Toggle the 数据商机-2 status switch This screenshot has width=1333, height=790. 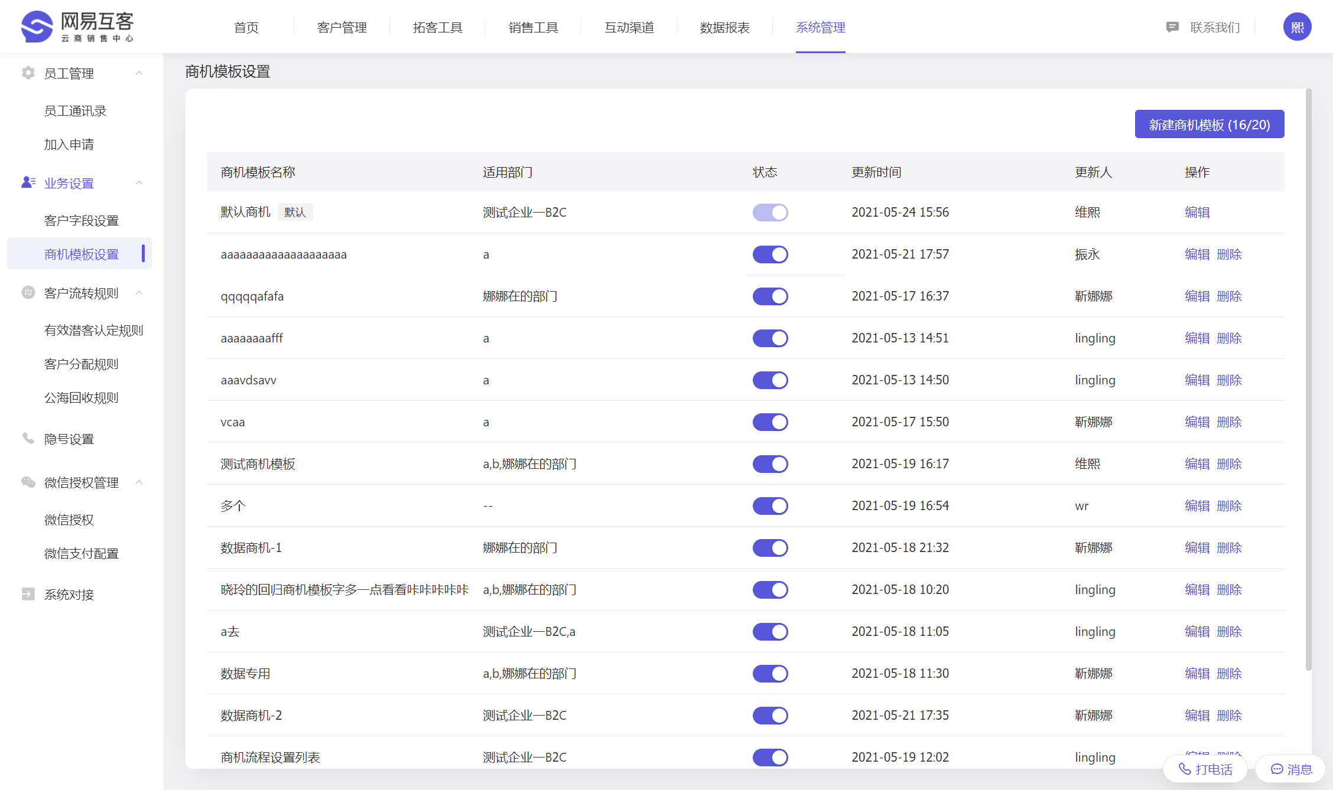pos(770,716)
